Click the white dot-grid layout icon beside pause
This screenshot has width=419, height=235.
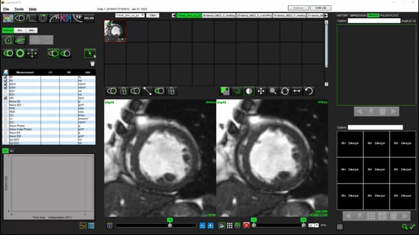tap(230, 226)
